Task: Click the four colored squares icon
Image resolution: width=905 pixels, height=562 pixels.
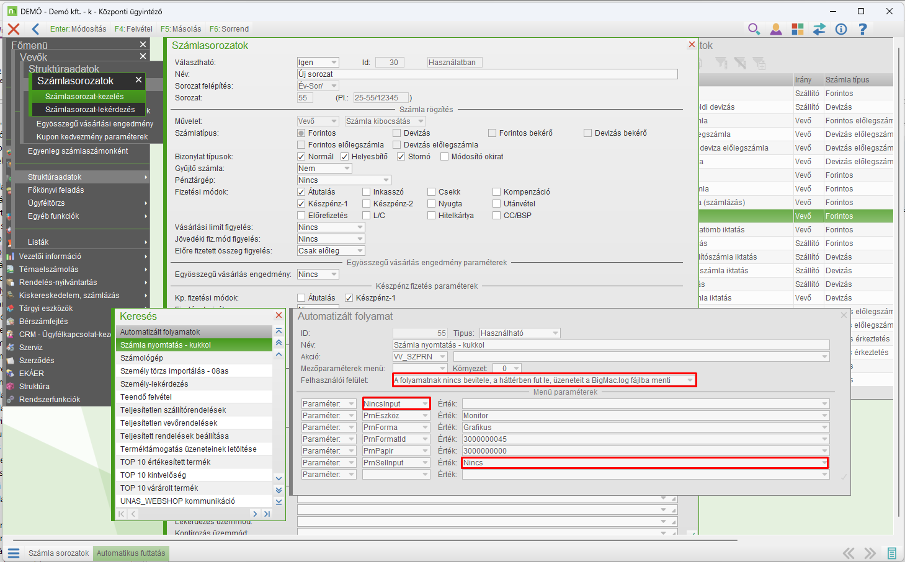Action: [x=797, y=29]
